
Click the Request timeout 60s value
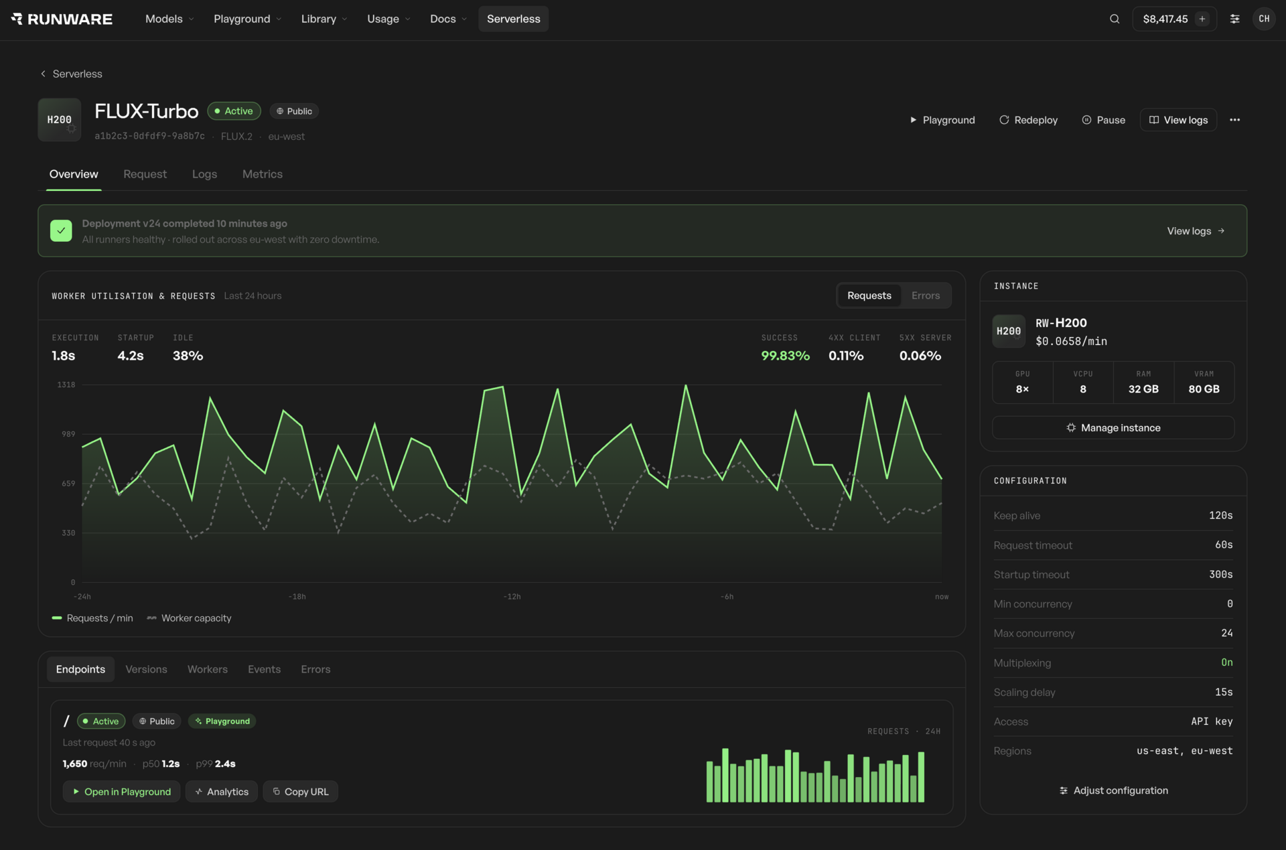1223,545
